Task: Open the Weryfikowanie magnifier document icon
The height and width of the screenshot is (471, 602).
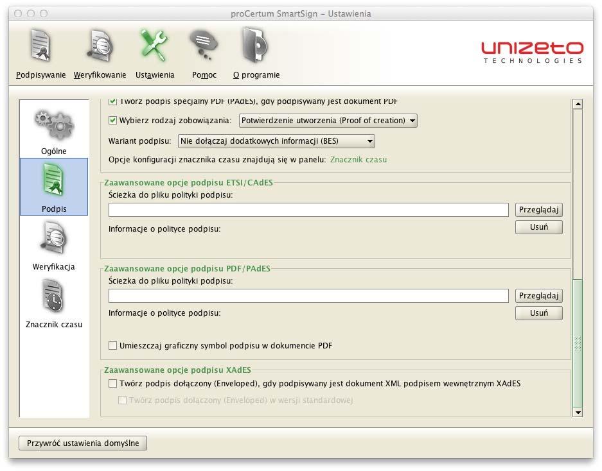Action: pyautogui.click(x=100, y=46)
